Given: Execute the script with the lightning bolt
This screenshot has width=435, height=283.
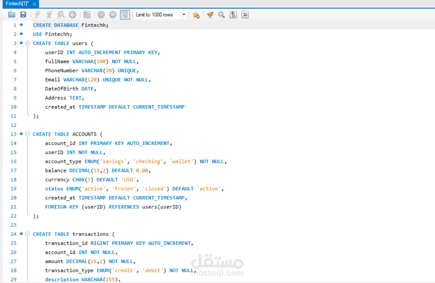Looking at the screenshot, I should pos(38,15).
